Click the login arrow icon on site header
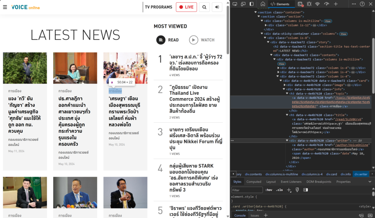 tap(217, 7)
